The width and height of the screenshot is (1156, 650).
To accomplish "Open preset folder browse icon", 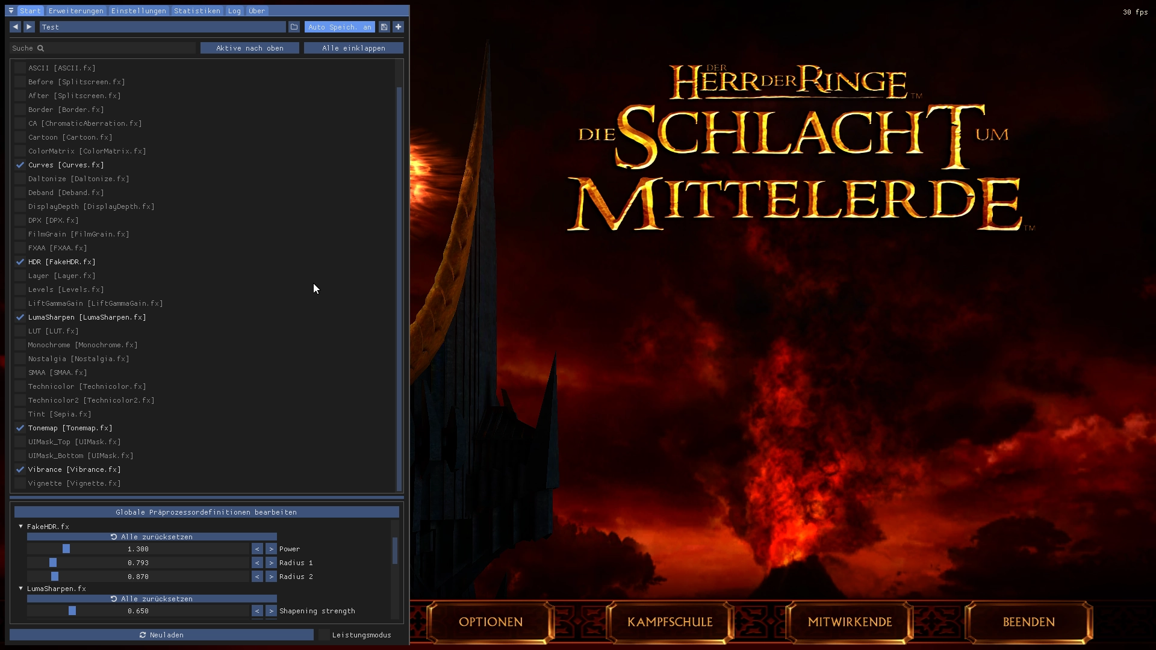I will point(294,27).
